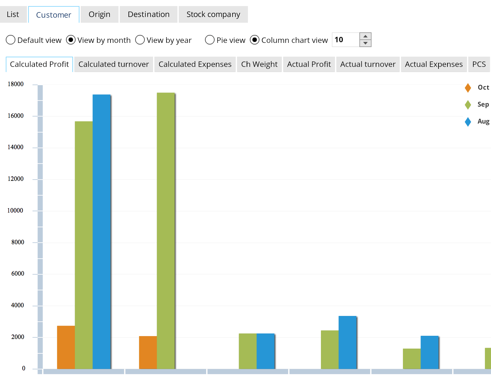The image size is (491, 379).
Task: Open the PCS metric
Action: pos(479,64)
